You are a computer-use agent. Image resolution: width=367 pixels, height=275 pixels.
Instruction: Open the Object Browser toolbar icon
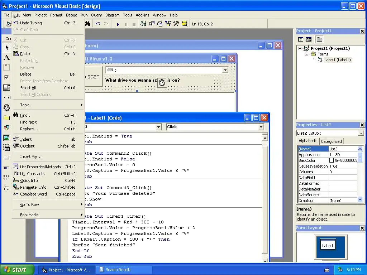(168, 24)
